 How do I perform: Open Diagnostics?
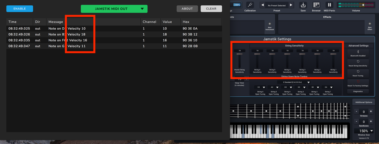[358, 91]
